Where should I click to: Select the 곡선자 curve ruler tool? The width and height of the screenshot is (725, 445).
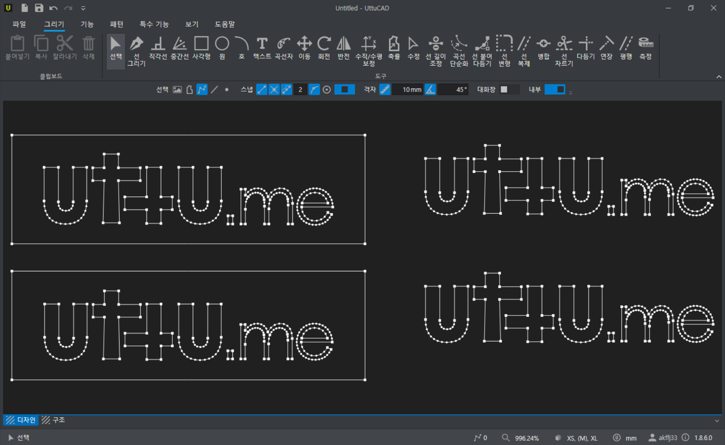point(284,48)
